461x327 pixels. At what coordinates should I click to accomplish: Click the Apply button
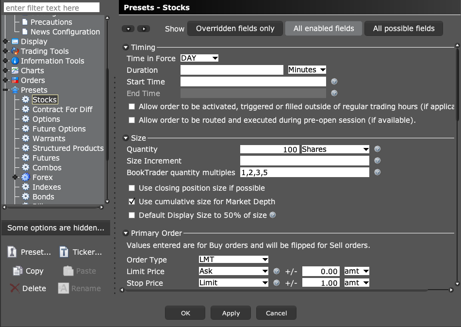(x=231, y=313)
